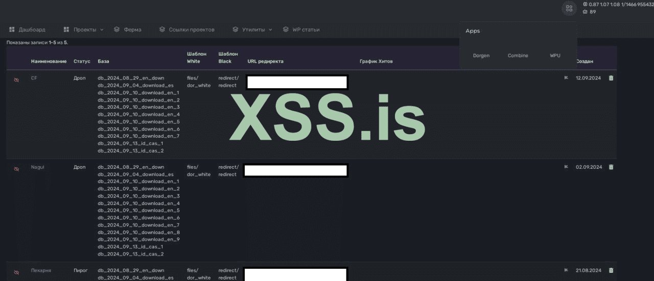Open the Apps grid launcher icon
Screen dimensions: 654x281
[569, 8]
